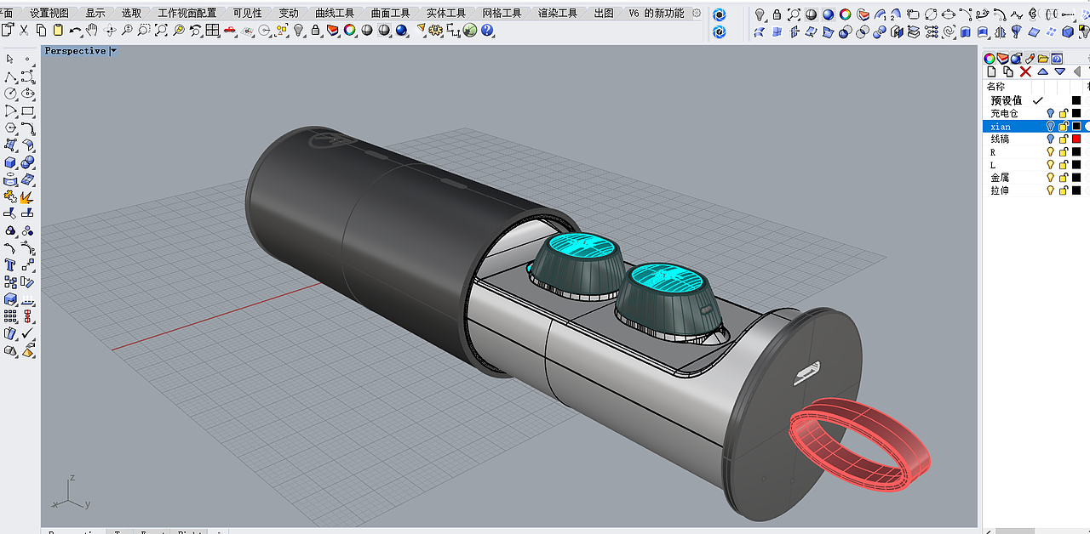
Task: Click the sphere primitive icon in the left toolbar
Action: (x=28, y=162)
